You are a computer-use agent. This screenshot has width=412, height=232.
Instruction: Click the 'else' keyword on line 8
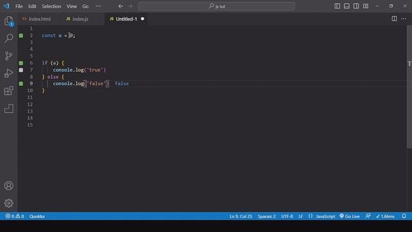[x=53, y=77]
